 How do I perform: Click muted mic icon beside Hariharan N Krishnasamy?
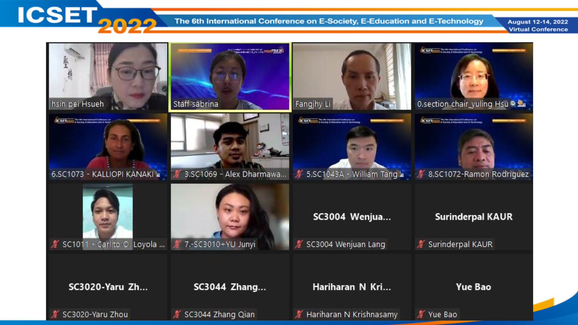point(299,314)
